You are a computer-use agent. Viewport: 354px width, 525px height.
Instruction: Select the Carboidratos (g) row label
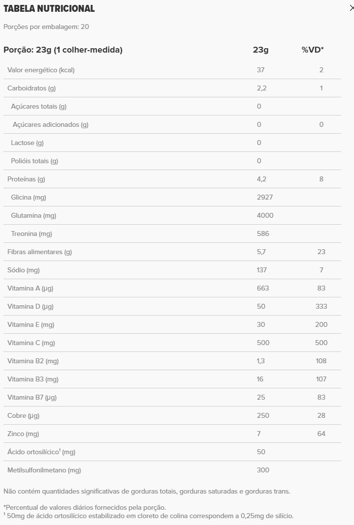(x=31, y=88)
